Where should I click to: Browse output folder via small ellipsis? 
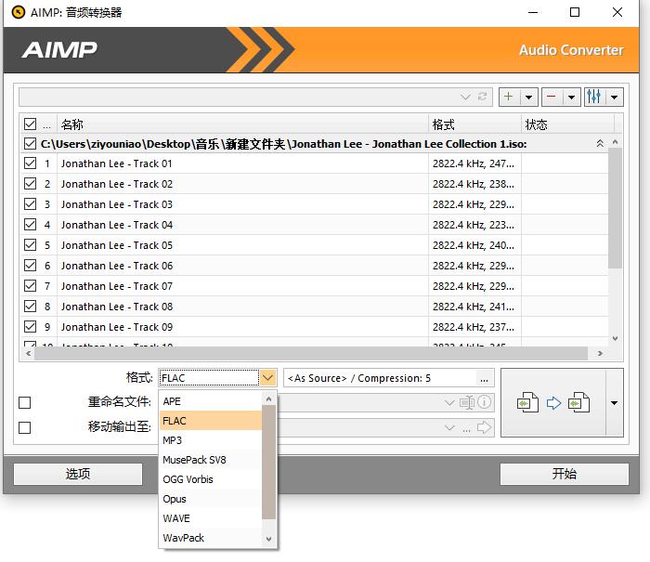point(467,429)
